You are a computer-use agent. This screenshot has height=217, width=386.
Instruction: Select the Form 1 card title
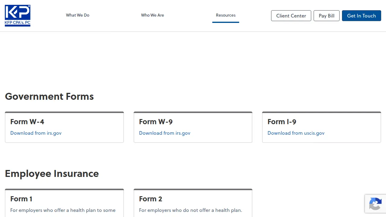click(x=21, y=199)
